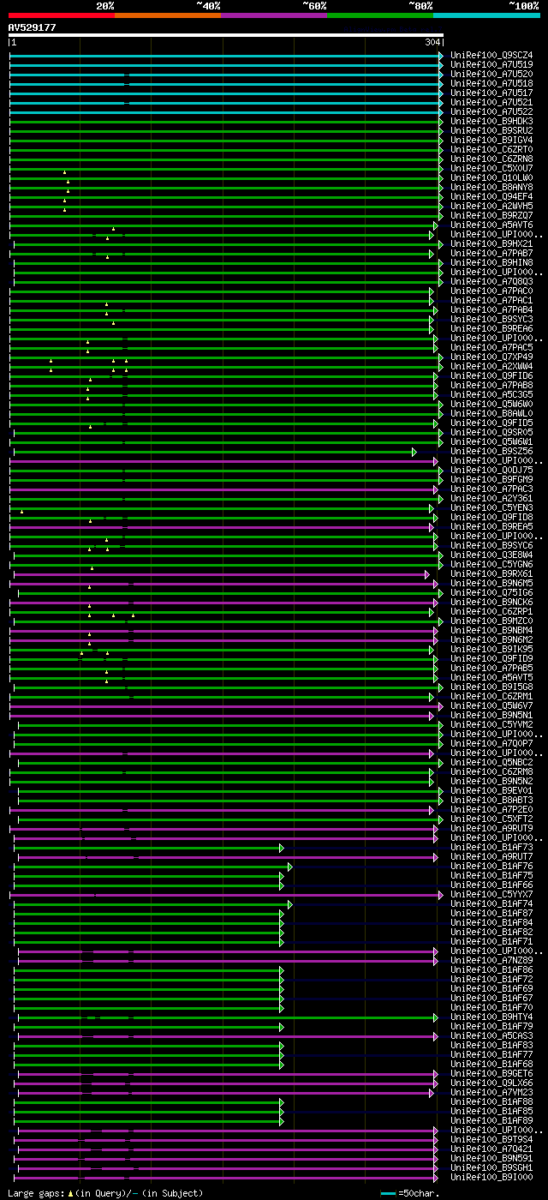Select the red ~20% identity legend segment
This screenshot has height=1200, width=548.
tap(61, 15)
